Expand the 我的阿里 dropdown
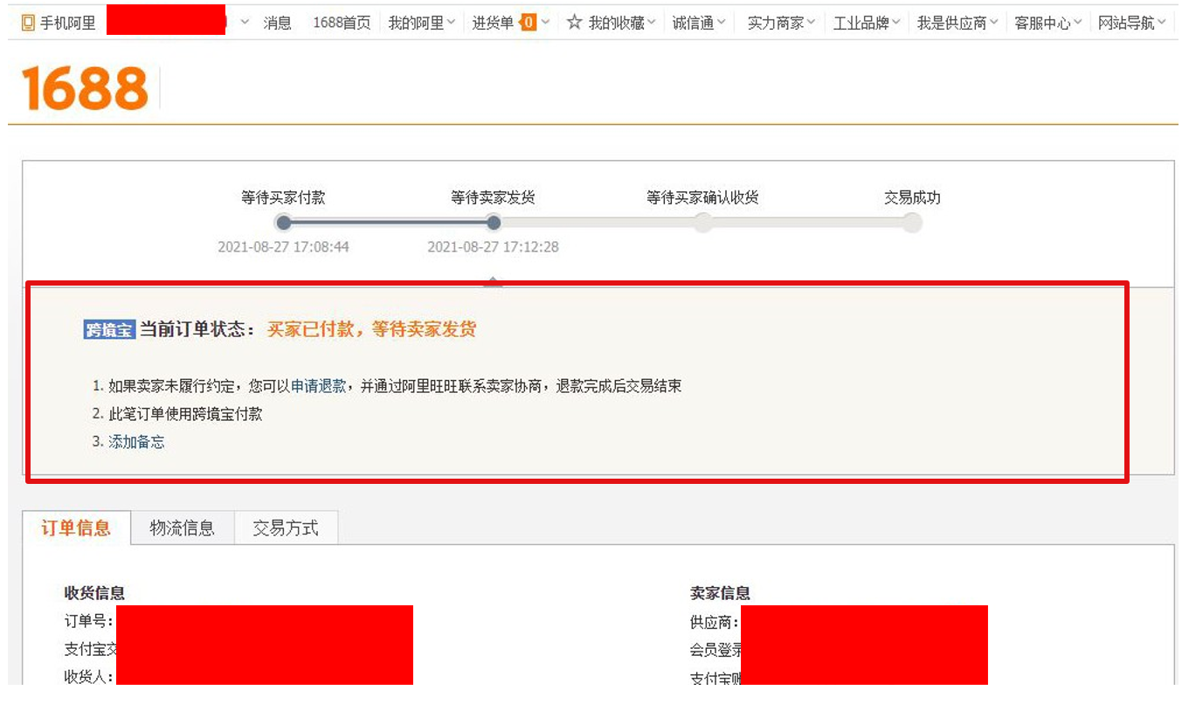The width and height of the screenshot is (1189, 704). [421, 24]
